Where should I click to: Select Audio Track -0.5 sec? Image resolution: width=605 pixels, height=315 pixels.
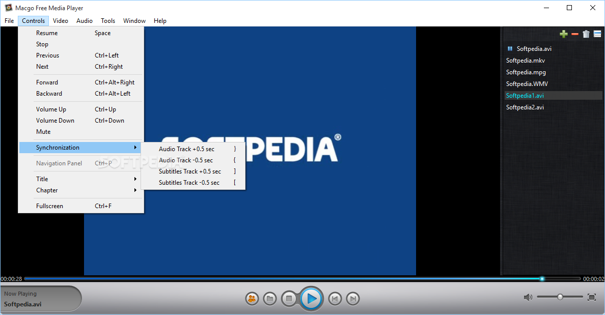pos(194,160)
